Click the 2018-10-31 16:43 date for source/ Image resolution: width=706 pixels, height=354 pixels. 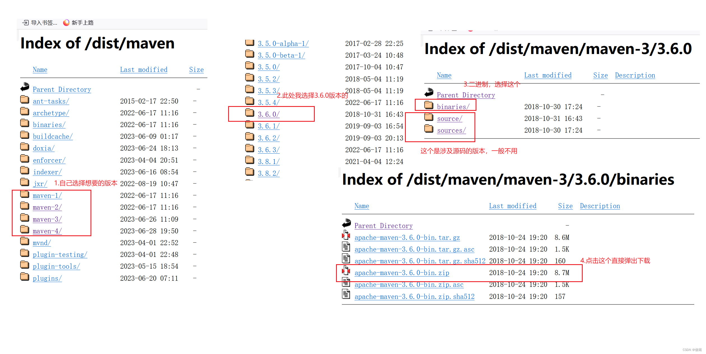point(553,119)
